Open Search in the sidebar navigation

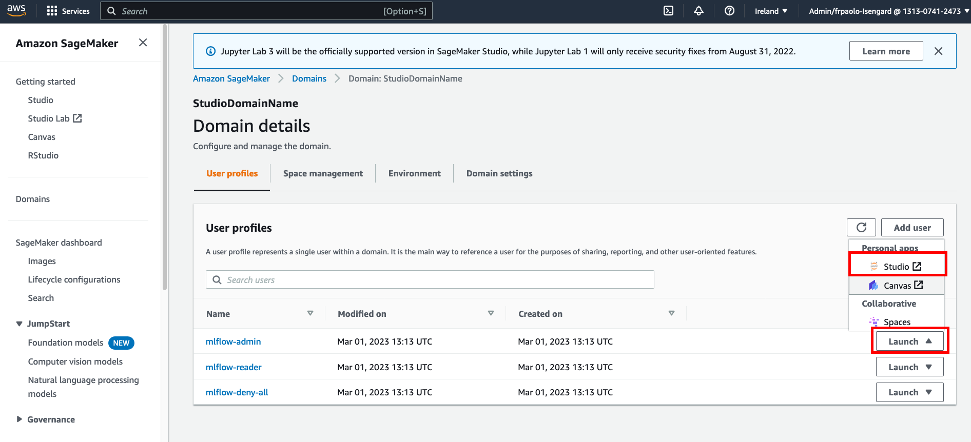[x=41, y=298]
